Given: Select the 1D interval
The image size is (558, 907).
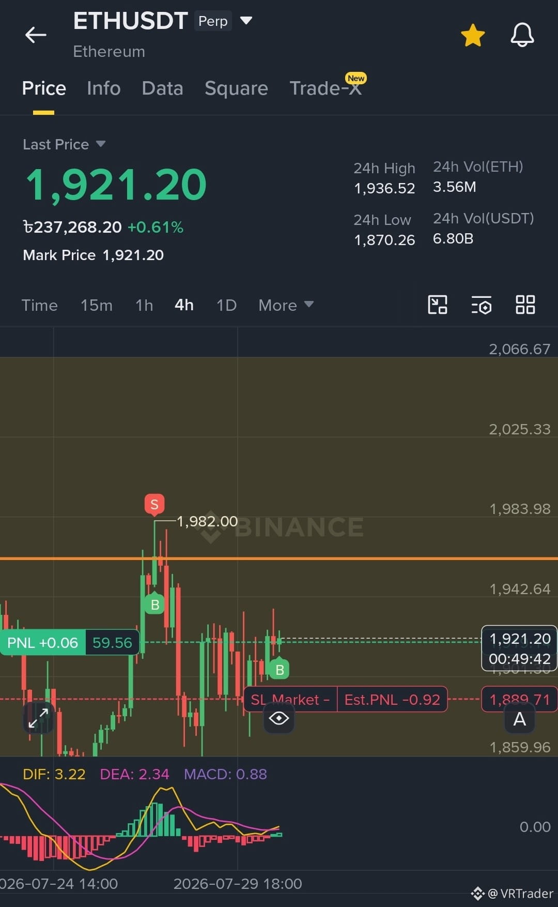Looking at the screenshot, I should point(226,305).
